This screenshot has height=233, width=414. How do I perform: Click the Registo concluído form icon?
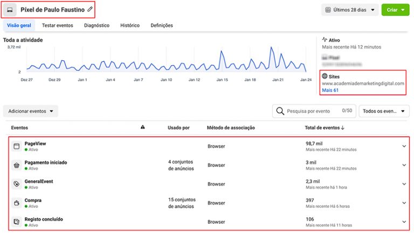point(16,222)
